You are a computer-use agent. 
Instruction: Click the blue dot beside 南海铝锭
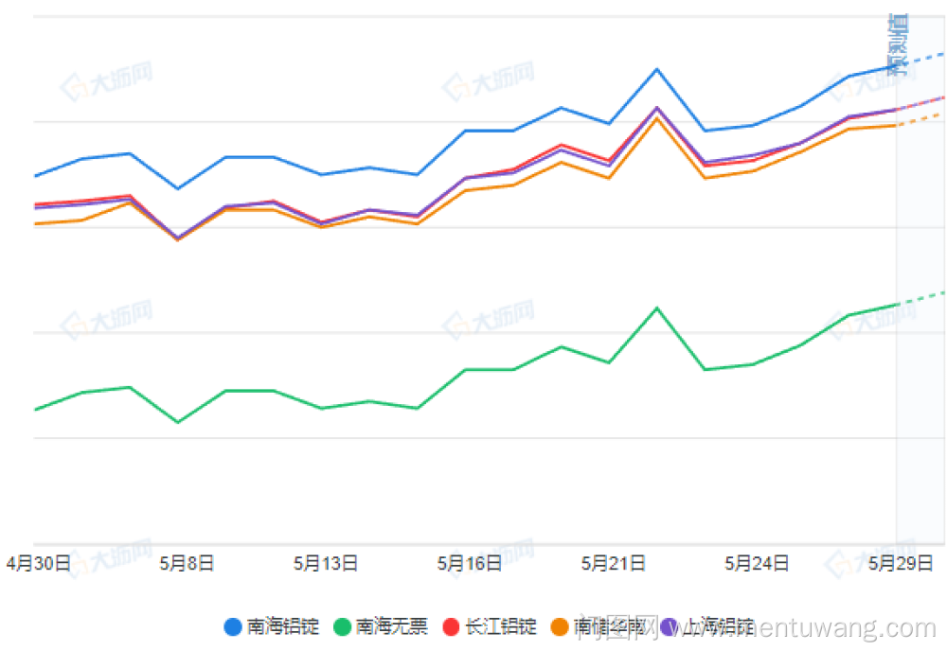(x=232, y=626)
